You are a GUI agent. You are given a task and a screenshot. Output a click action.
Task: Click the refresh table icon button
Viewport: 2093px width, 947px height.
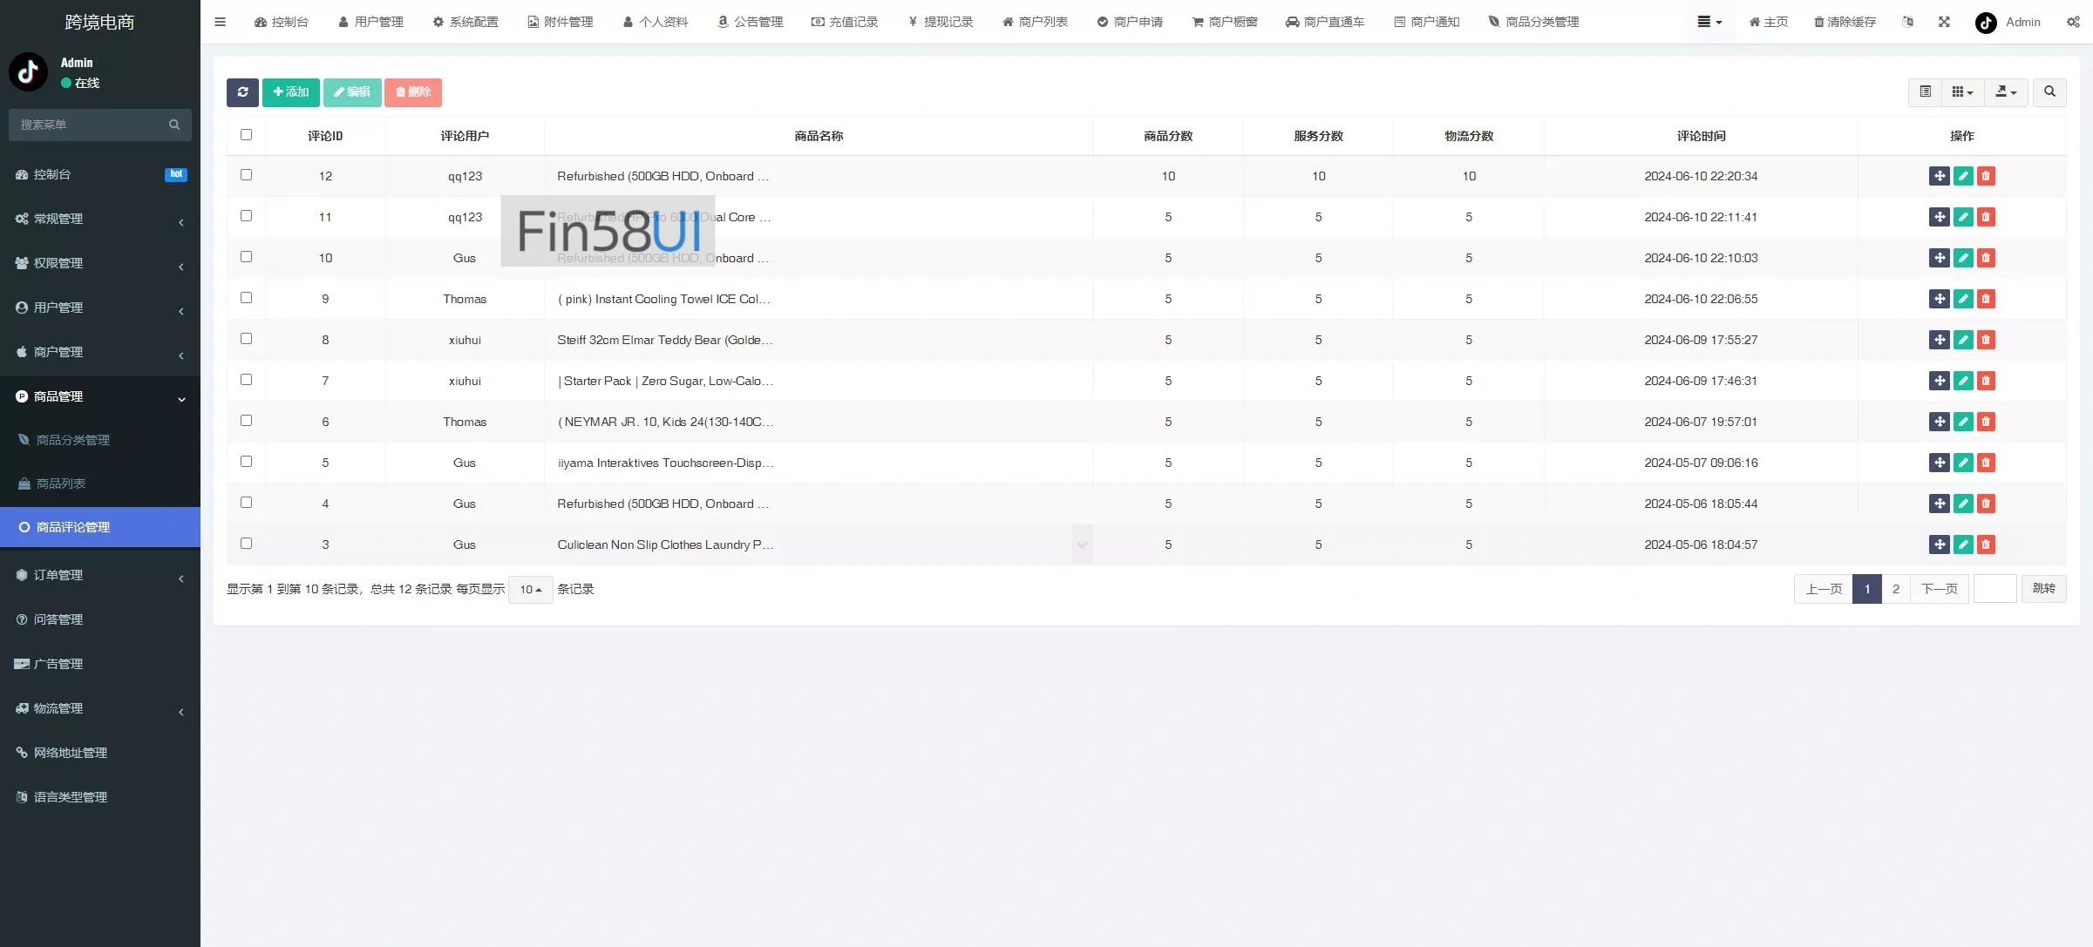(242, 92)
